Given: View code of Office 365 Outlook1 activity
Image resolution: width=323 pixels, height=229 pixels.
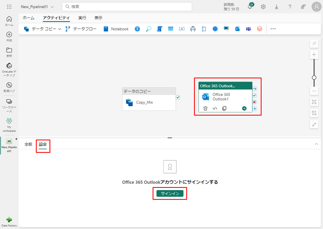Looking at the screenshot, I should point(215,109).
